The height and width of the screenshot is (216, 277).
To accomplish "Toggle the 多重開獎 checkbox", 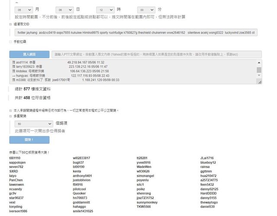I will tap(11, 116).
